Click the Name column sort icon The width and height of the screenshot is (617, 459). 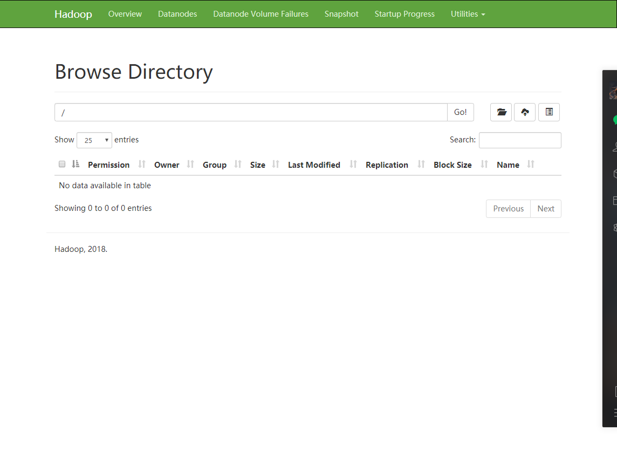[x=531, y=165]
